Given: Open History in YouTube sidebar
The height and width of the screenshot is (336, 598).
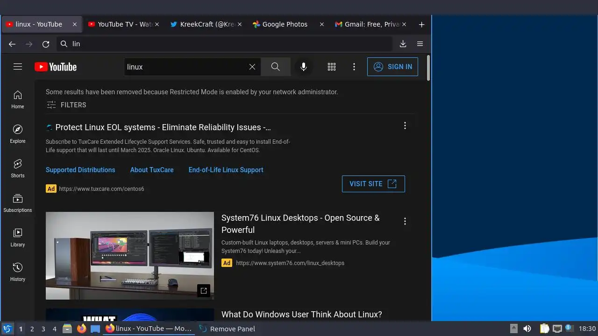Looking at the screenshot, I should coord(18,273).
